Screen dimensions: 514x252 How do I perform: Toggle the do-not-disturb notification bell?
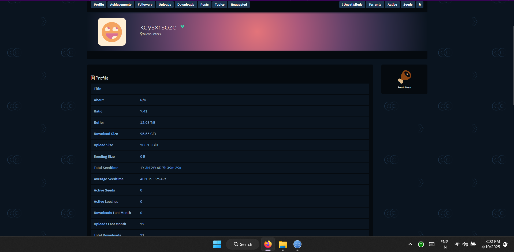pos(505,244)
